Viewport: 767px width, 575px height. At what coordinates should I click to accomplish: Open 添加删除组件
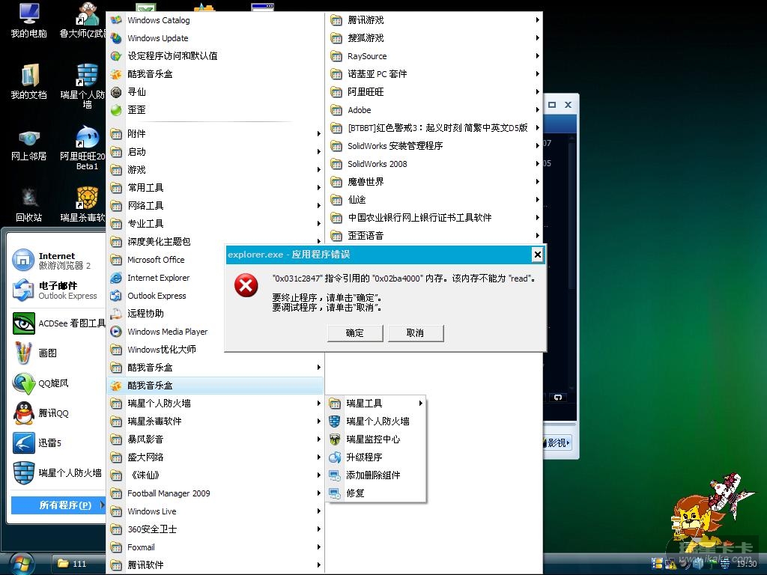[376, 475]
